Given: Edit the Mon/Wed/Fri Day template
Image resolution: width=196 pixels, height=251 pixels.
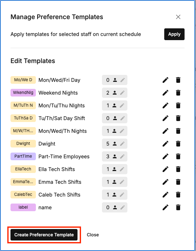Looking at the screenshot, I should click(165, 80).
